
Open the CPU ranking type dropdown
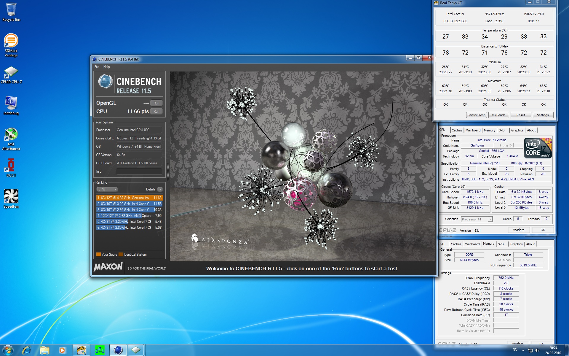[107, 189]
